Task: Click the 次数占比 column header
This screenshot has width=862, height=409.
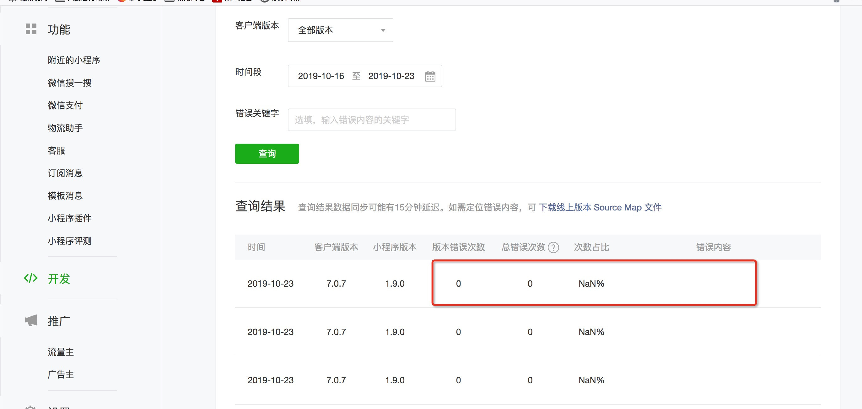Action: [591, 247]
